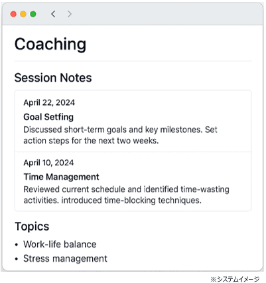The width and height of the screenshot is (266, 283).
Task: Click the red close window dot
Action: click(13, 14)
